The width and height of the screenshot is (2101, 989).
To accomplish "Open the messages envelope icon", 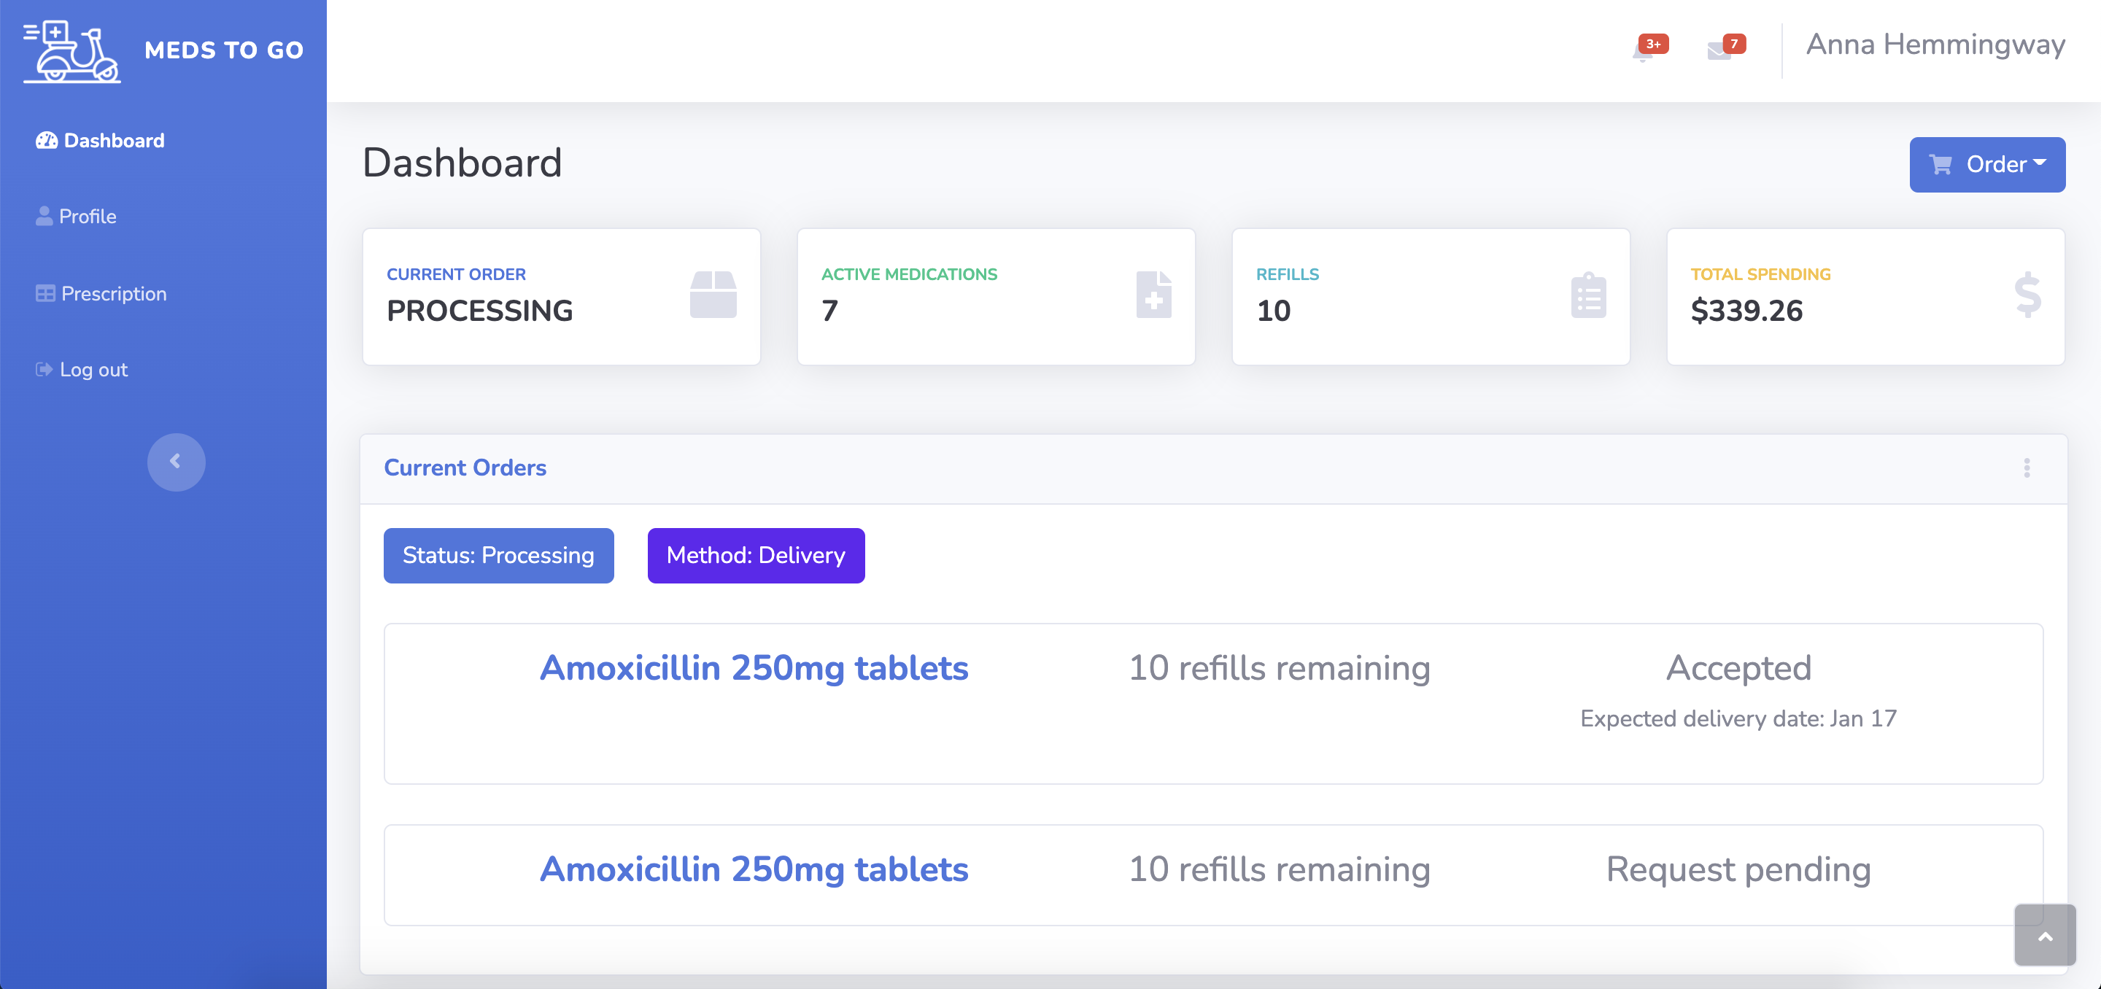I will click(x=1719, y=51).
